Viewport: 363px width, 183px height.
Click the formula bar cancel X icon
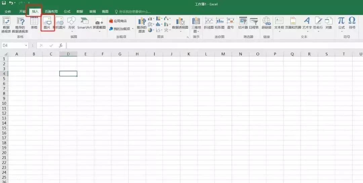click(x=41, y=46)
